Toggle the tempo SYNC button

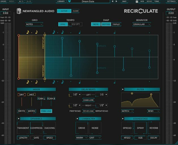(x=63, y=24)
